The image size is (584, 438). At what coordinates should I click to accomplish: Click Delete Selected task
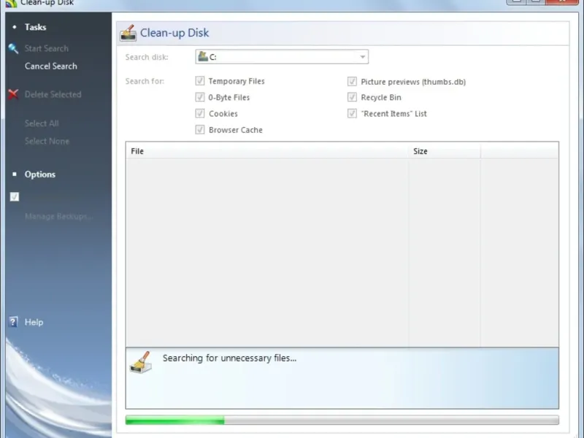(x=53, y=95)
